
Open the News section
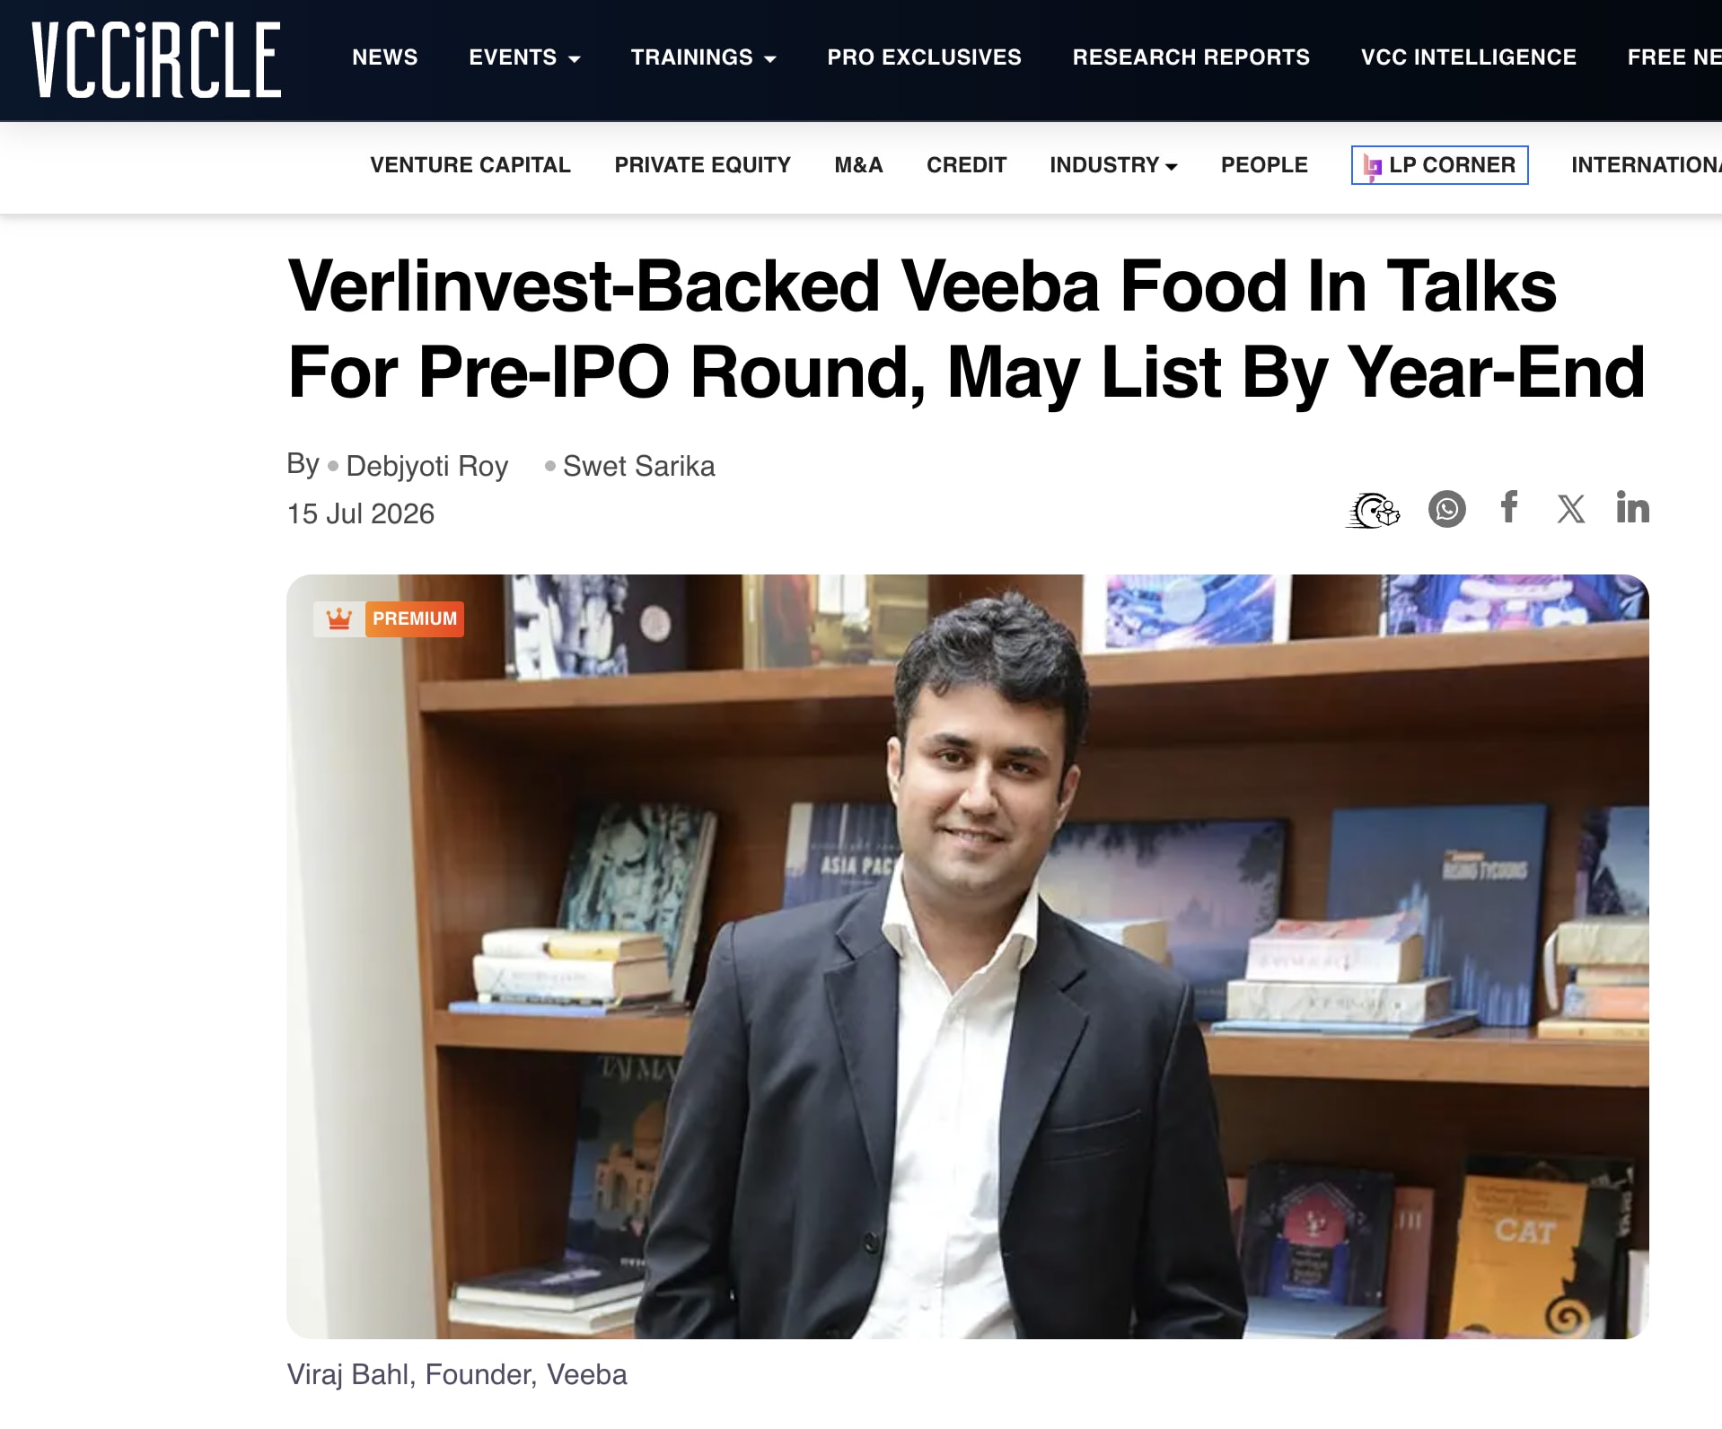coord(384,57)
